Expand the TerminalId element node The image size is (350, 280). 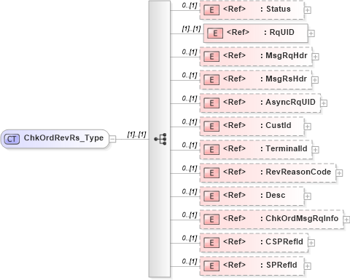pyautogui.click(x=316, y=150)
